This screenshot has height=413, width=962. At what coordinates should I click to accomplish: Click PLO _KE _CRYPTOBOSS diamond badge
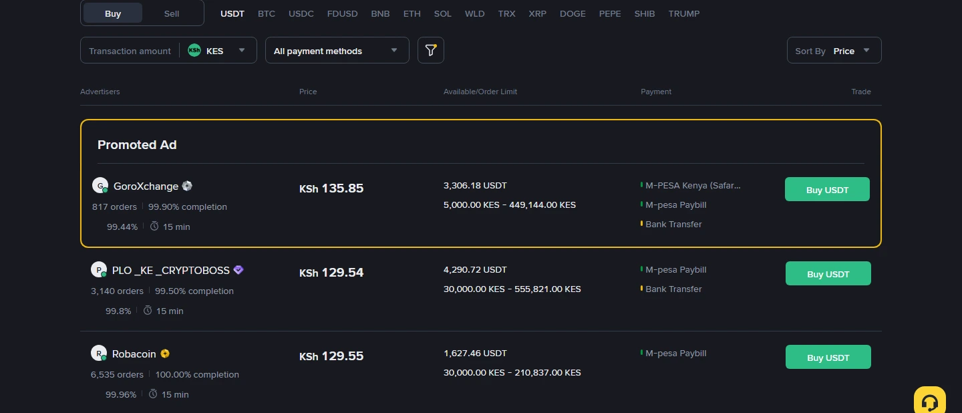[x=238, y=270]
